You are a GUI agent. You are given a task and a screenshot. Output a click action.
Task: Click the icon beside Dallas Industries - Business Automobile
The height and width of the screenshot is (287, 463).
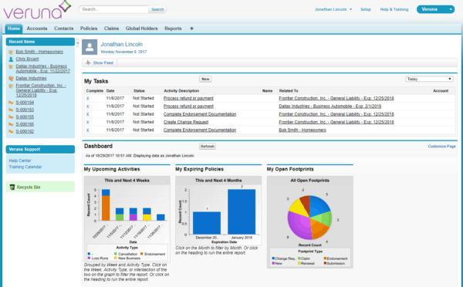click(x=11, y=66)
